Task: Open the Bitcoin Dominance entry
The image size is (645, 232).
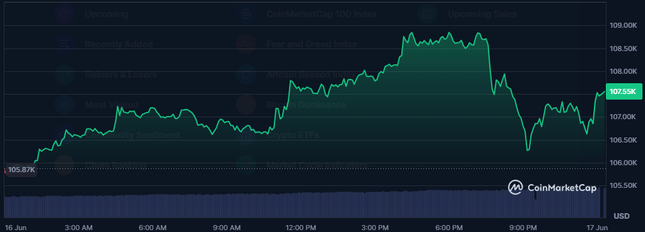Action: (x=307, y=105)
